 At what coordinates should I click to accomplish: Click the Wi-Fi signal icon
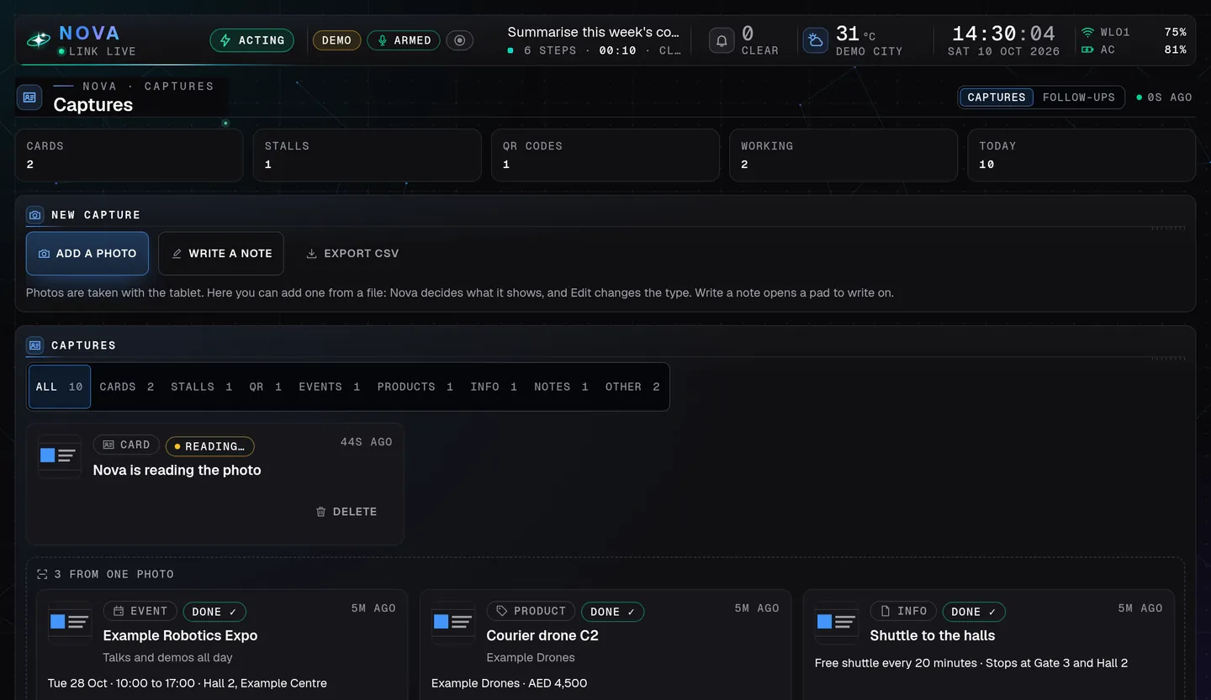coord(1087,33)
